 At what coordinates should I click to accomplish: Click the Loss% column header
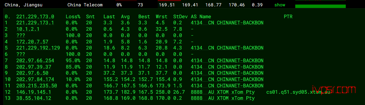pos(73,17)
